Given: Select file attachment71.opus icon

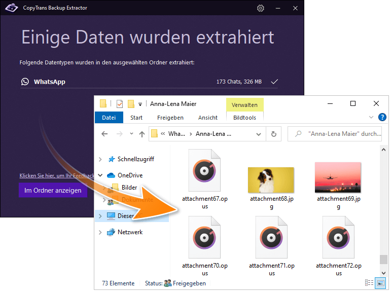Looking at the screenshot, I should 271,237.
